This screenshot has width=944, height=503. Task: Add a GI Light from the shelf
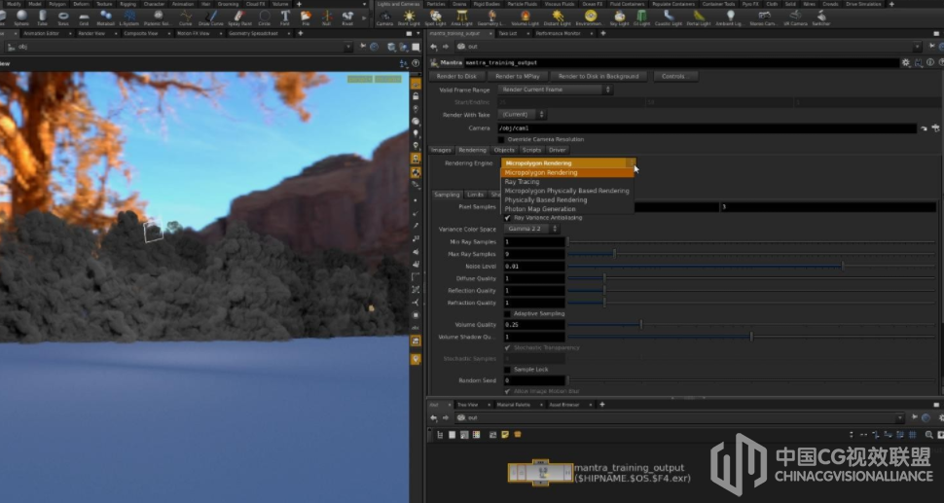point(641,18)
